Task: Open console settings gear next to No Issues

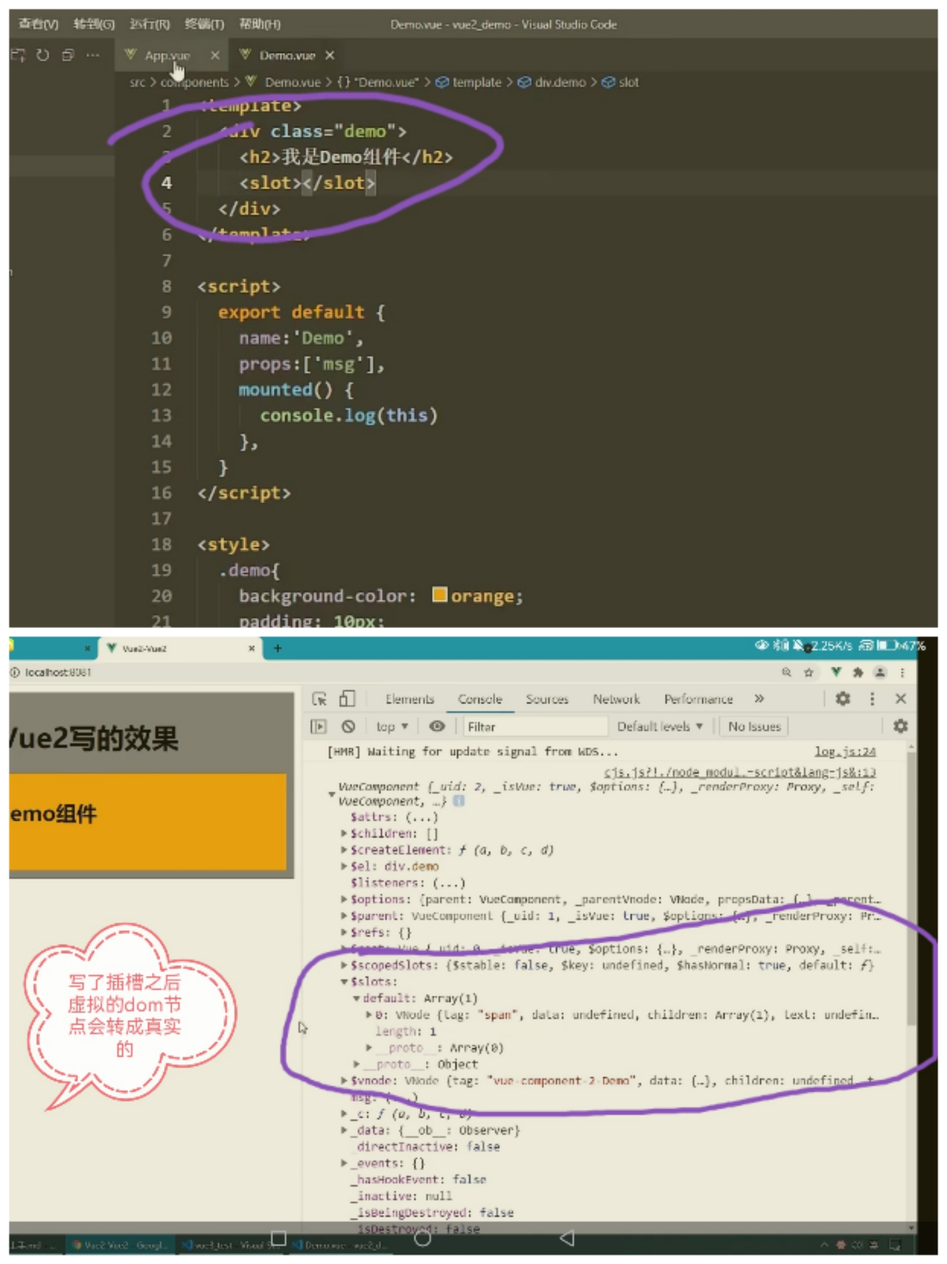Action: (x=900, y=726)
